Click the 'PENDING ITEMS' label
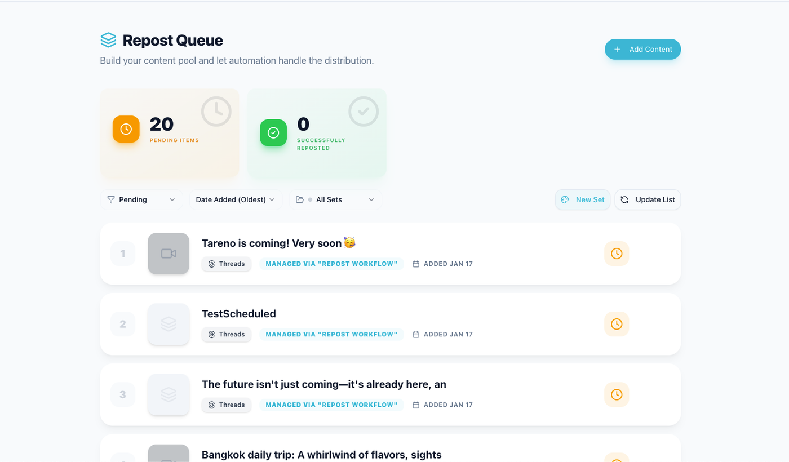 (x=174, y=140)
